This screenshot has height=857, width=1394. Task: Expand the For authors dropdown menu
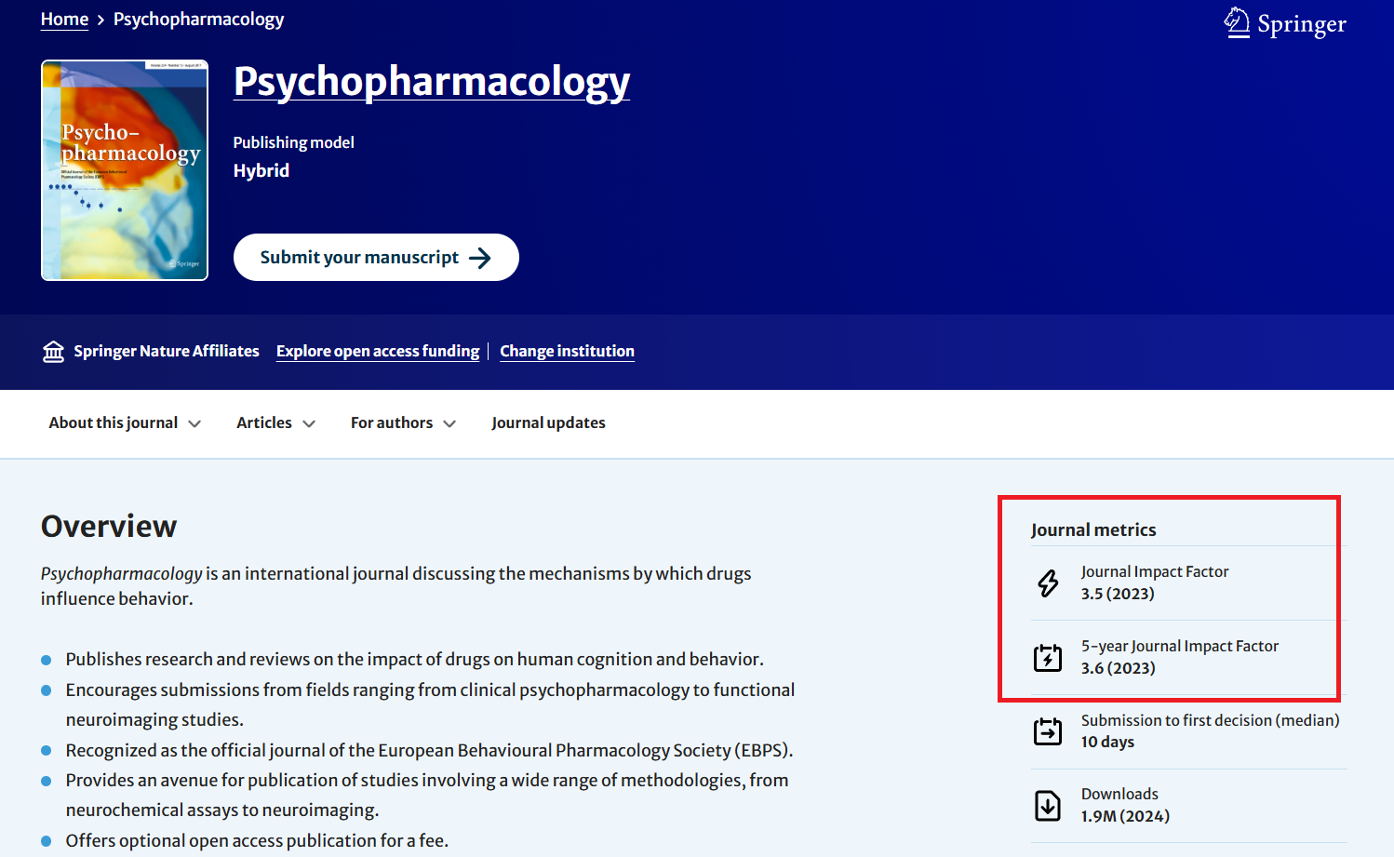(403, 423)
